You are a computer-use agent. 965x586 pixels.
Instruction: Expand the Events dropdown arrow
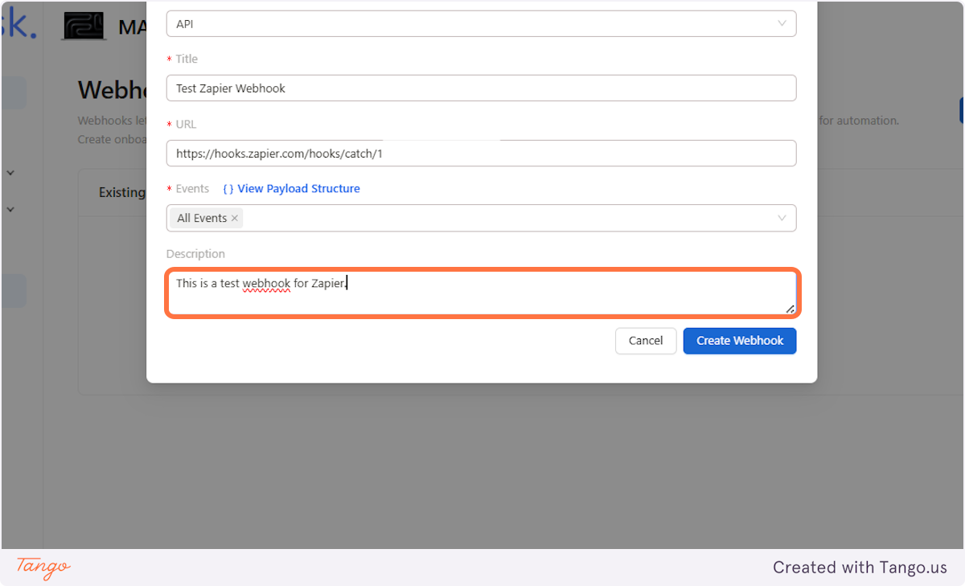tap(782, 218)
